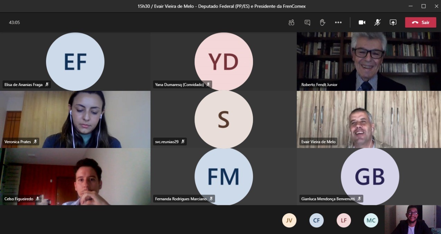Toggle the camera on or off
Screen dimensions: 441x234
point(362,23)
